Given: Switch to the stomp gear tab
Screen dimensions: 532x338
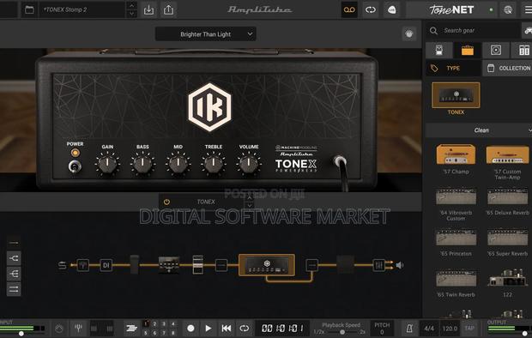Looking at the screenshot, I should (439, 51).
